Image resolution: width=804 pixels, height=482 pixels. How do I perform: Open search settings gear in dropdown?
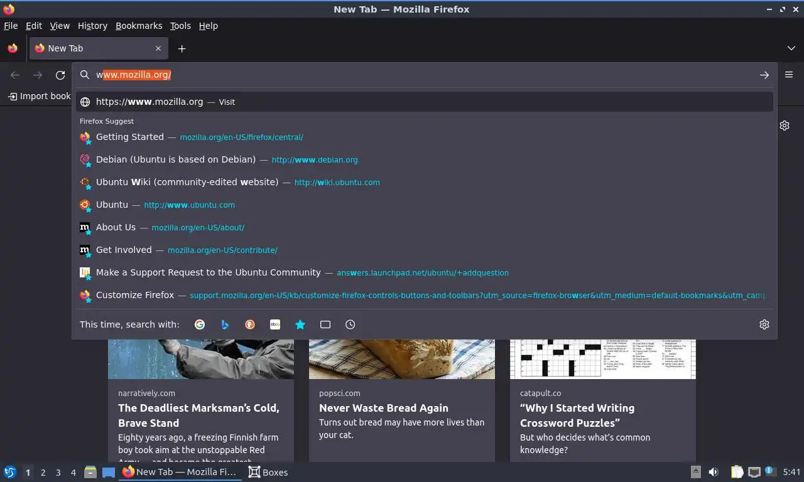[x=764, y=324]
